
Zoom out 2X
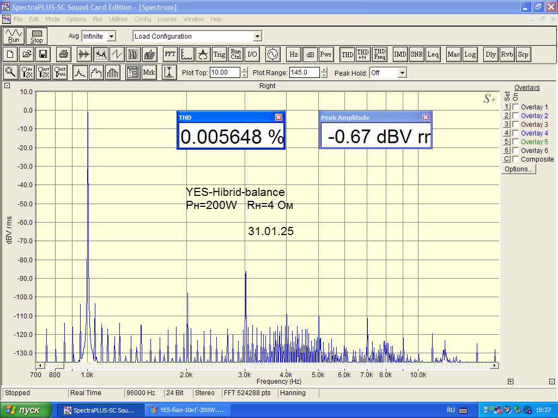coord(44,72)
